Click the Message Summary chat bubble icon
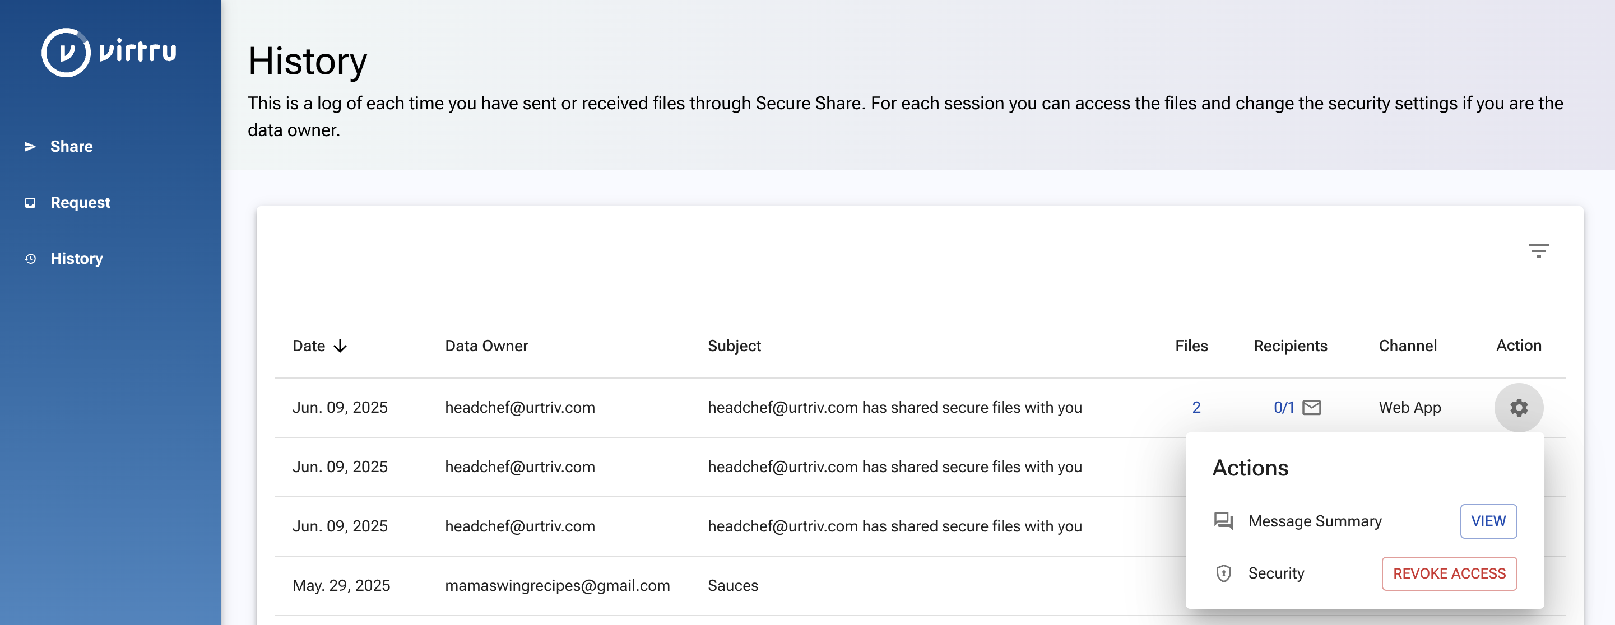Viewport: 1615px width, 625px height. click(1223, 520)
